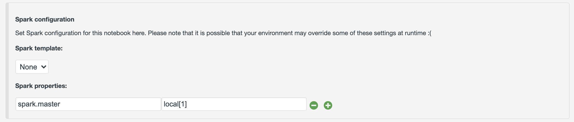Screen dimensions: 574x122
Task: Click the sad face at description end
Action: click(x=429, y=33)
